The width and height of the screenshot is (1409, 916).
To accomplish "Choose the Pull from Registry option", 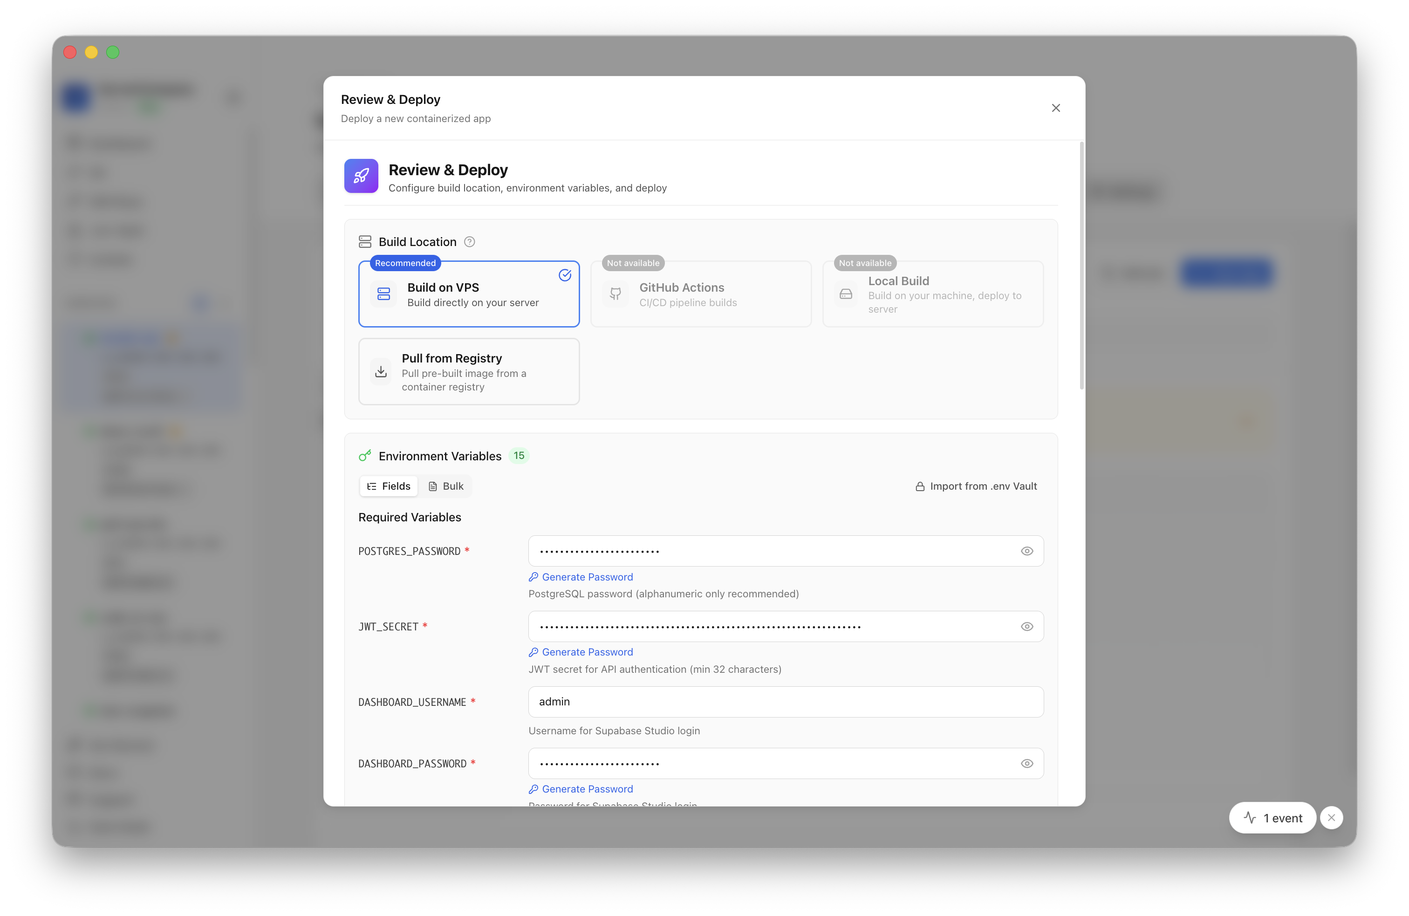I will point(469,371).
